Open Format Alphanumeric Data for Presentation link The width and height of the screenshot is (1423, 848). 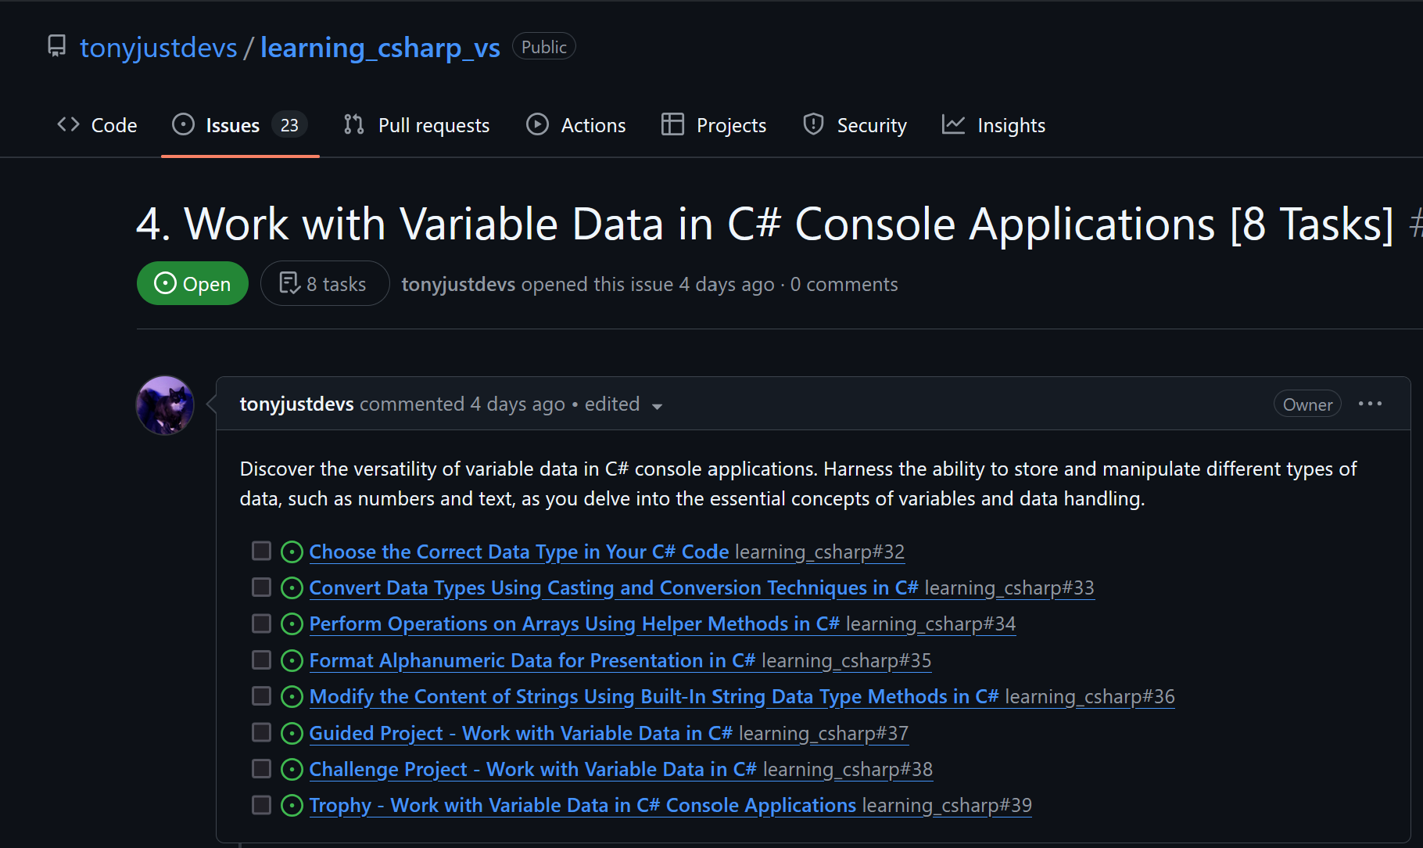click(x=532, y=660)
